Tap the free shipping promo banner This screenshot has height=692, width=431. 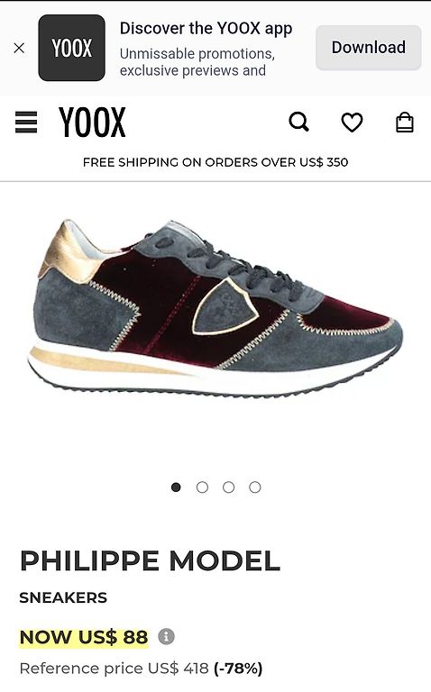(215, 162)
